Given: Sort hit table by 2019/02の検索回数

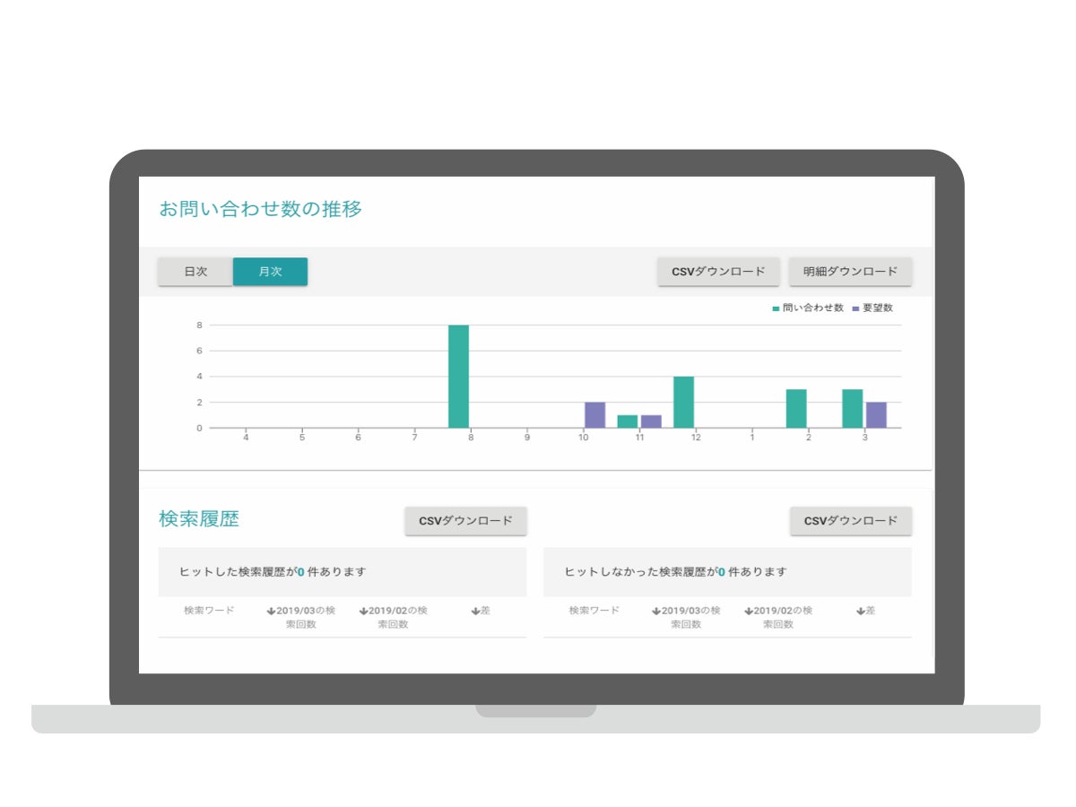Looking at the screenshot, I should click(393, 617).
